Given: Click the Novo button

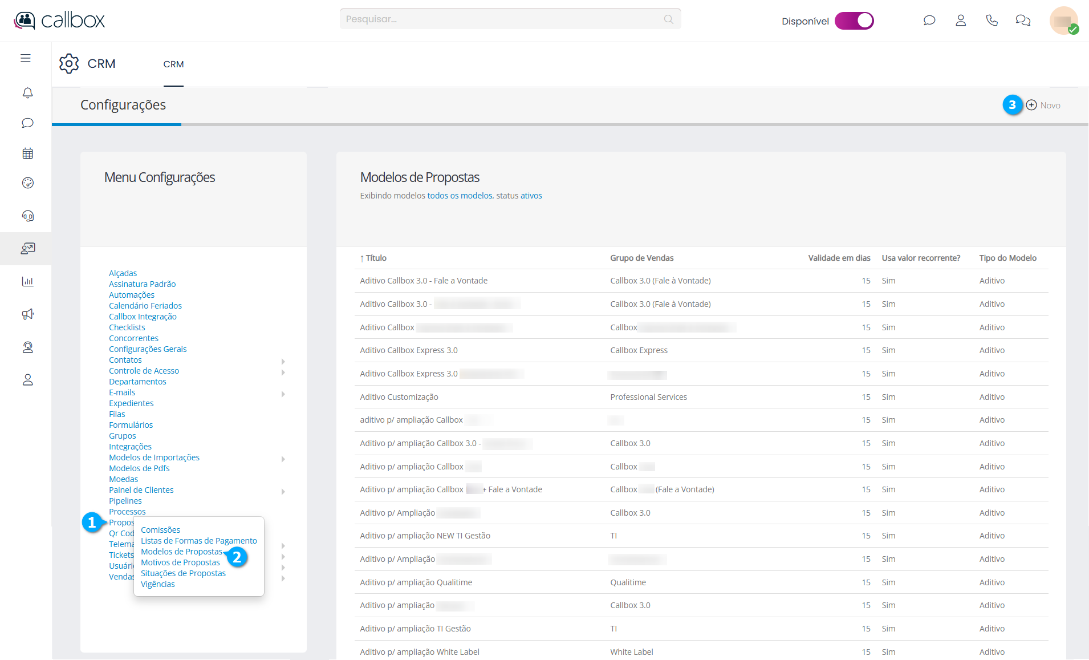Looking at the screenshot, I should [1043, 106].
